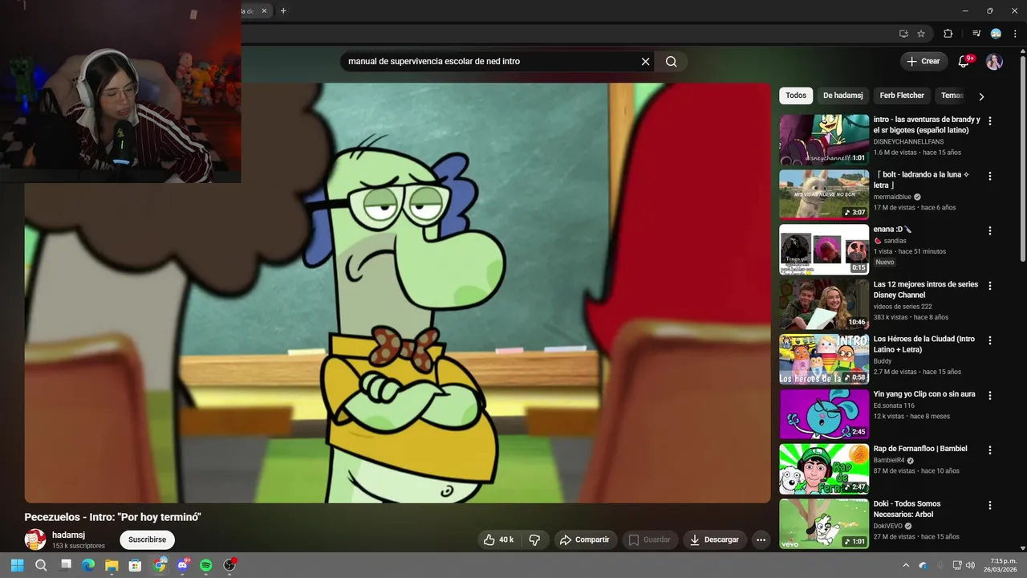
Task: Expand hidden system tray icons
Action: tap(906, 565)
